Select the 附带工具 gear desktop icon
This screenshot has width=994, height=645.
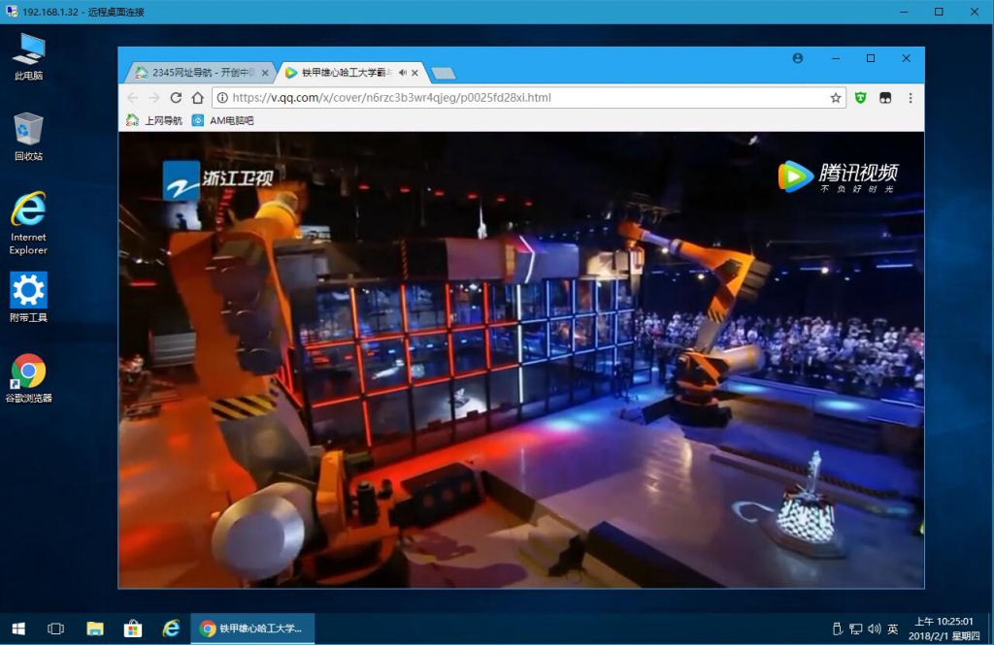coord(28,297)
